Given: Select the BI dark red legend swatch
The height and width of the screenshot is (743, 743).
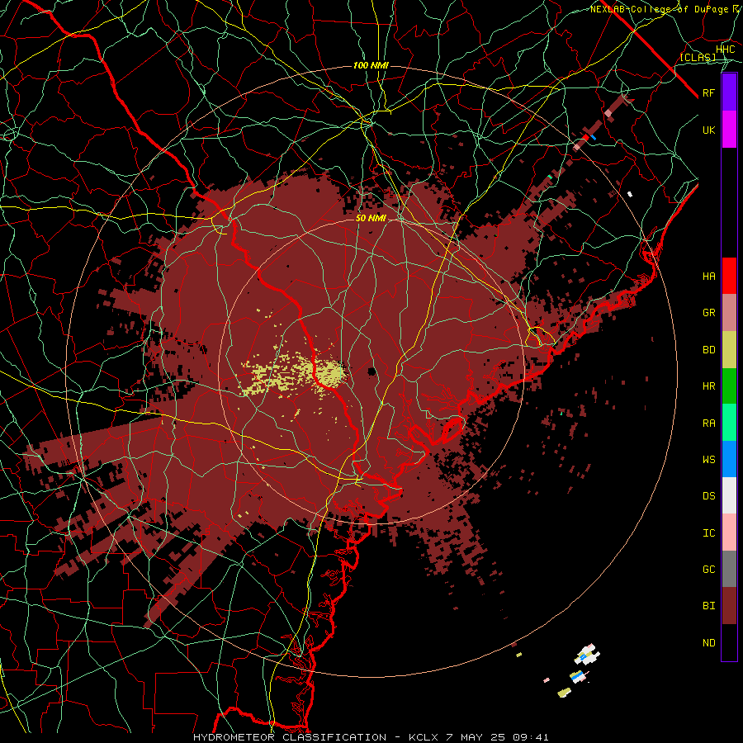Looking at the screenshot, I should pyautogui.click(x=729, y=606).
